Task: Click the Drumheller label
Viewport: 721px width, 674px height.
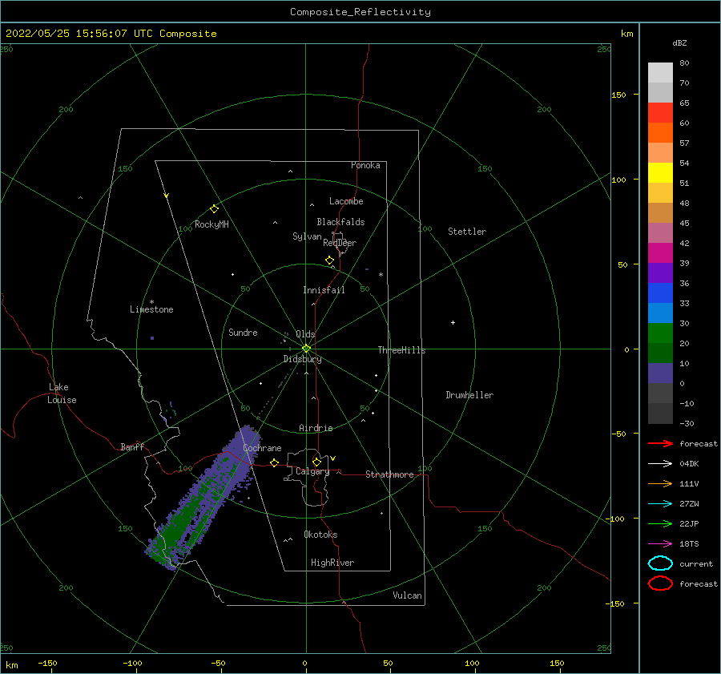Action: 469,395
